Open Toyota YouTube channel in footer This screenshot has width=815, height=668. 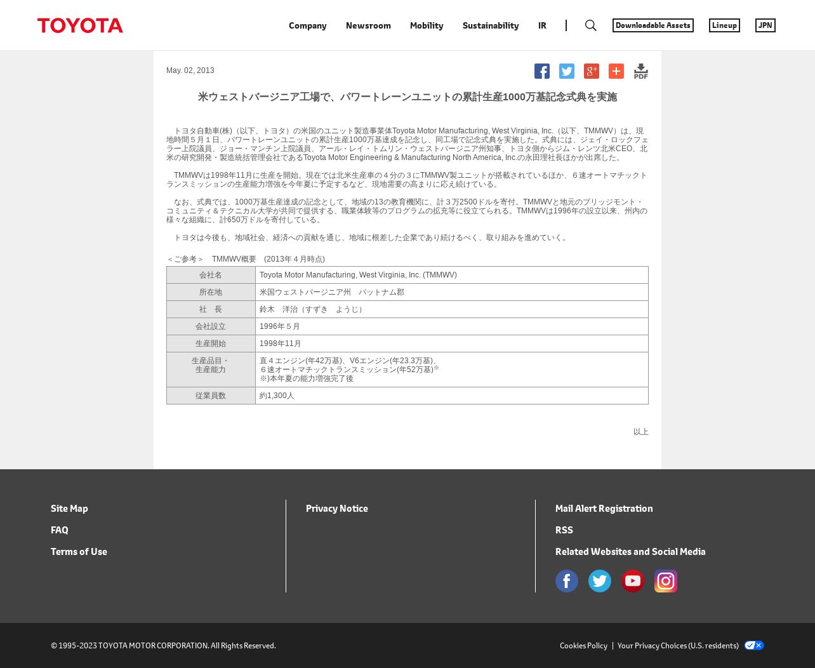click(633, 581)
